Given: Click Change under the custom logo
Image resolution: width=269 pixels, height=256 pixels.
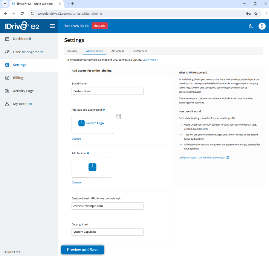Looking at the screenshot, I should [76, 139].
